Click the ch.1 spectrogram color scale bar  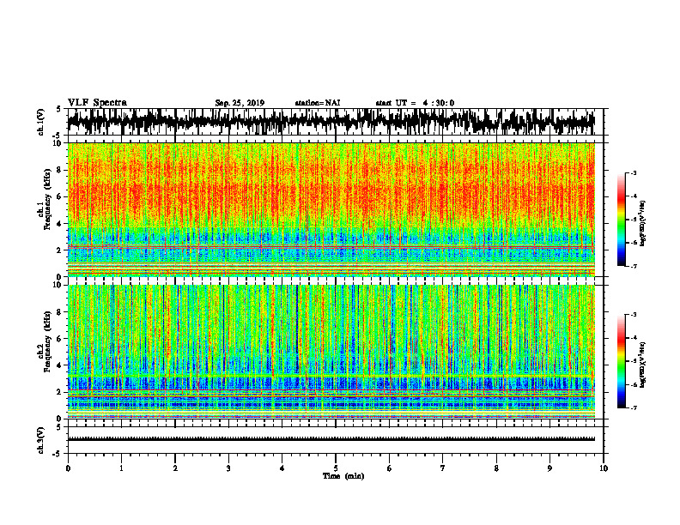tap(621, 220)
